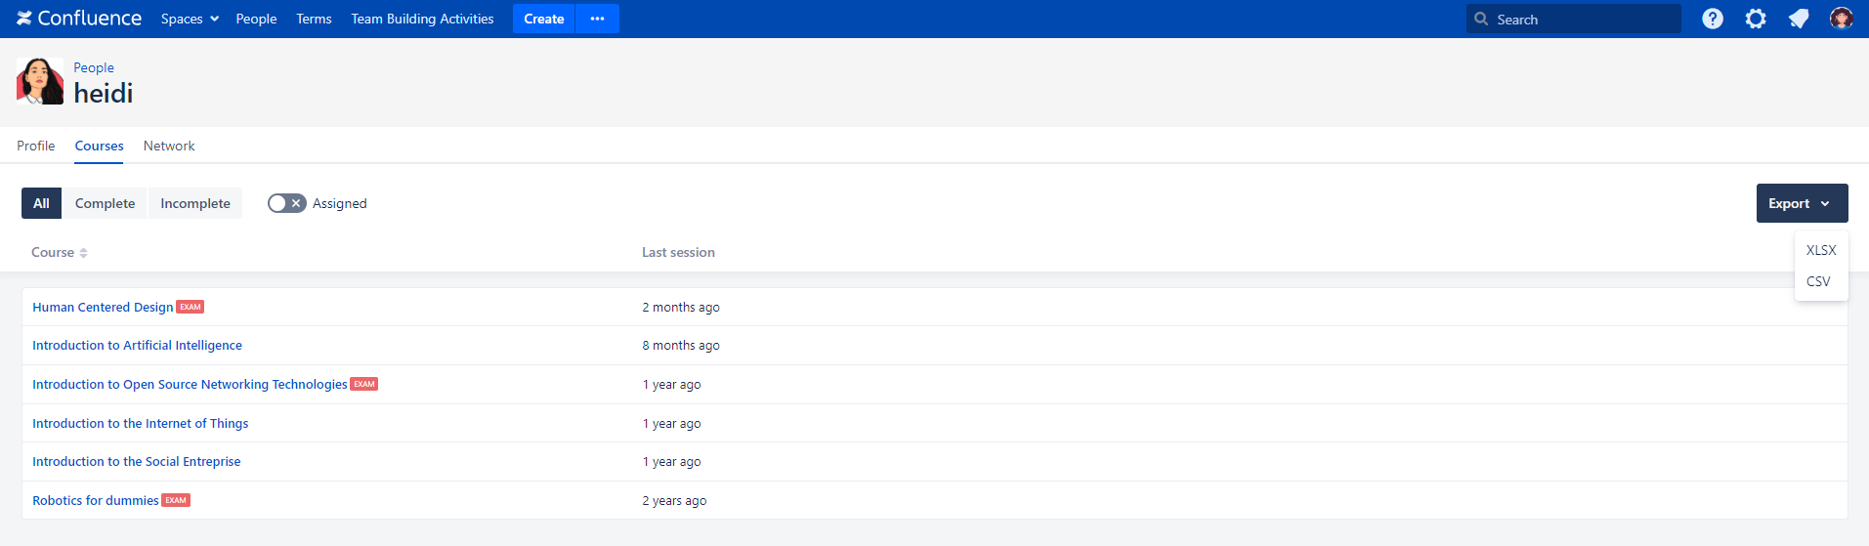Select the Incomplete filter button
Viewport: 1869px width, 546px height.
(x=195, y=203)
